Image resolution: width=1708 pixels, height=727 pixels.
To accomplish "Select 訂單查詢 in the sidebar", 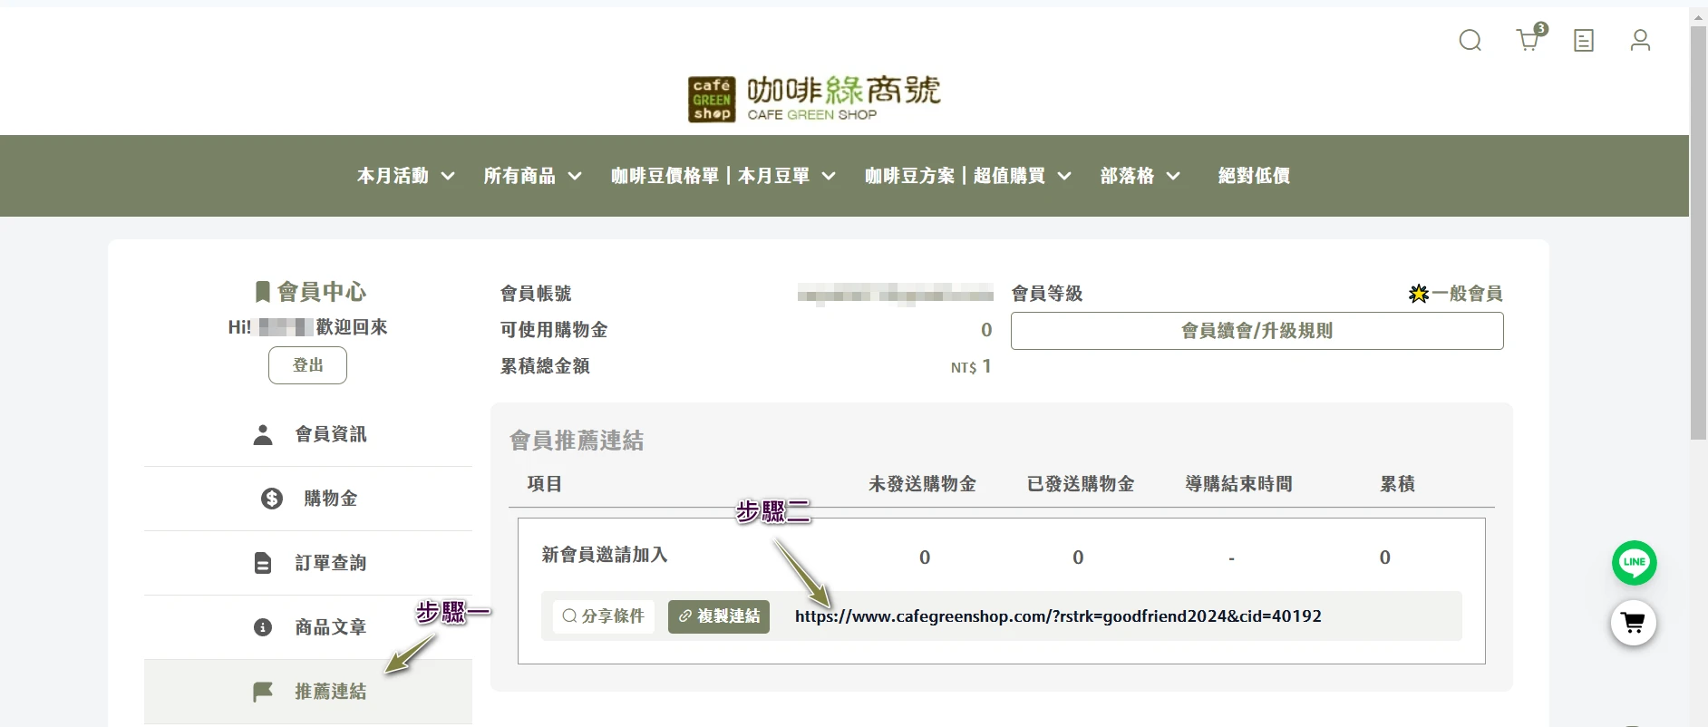I will (308, 563).
